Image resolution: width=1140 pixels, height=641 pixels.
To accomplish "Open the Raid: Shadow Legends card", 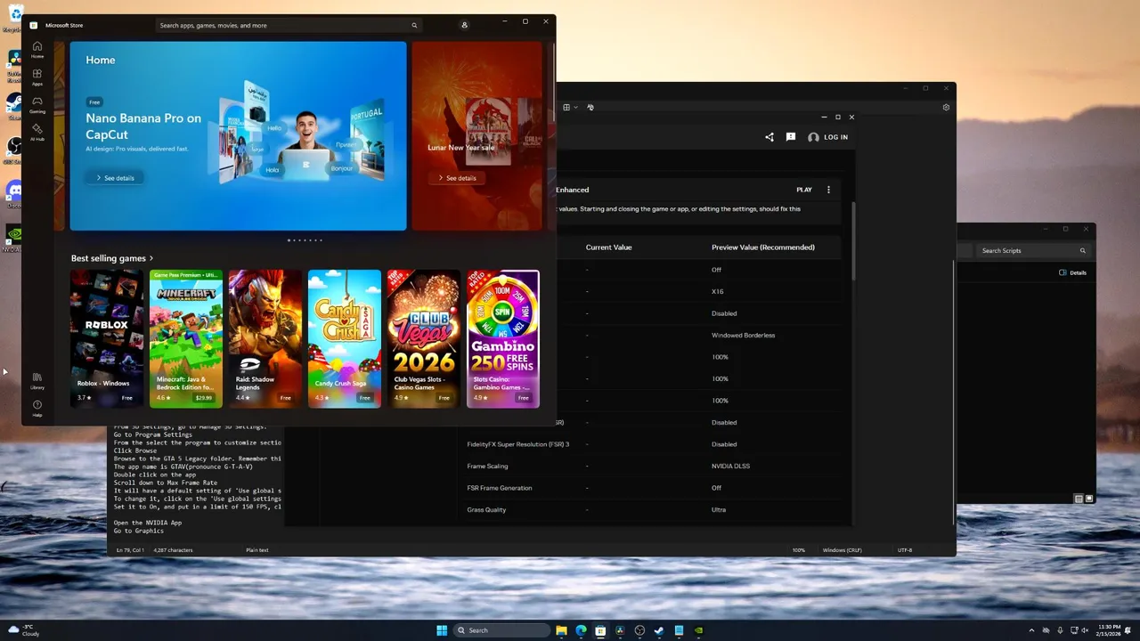I will [x=265, y=338].
